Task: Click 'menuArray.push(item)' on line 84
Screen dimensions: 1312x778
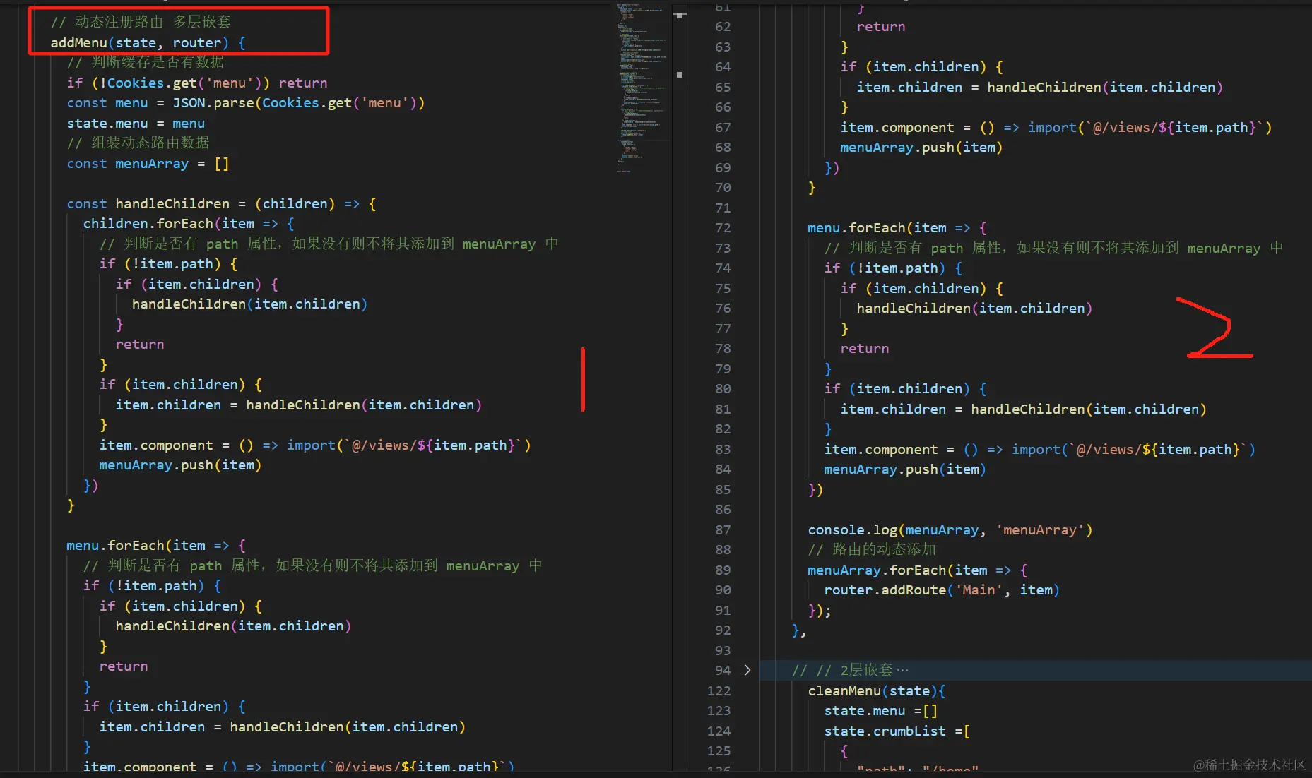Action: click(x=905, y=469)
